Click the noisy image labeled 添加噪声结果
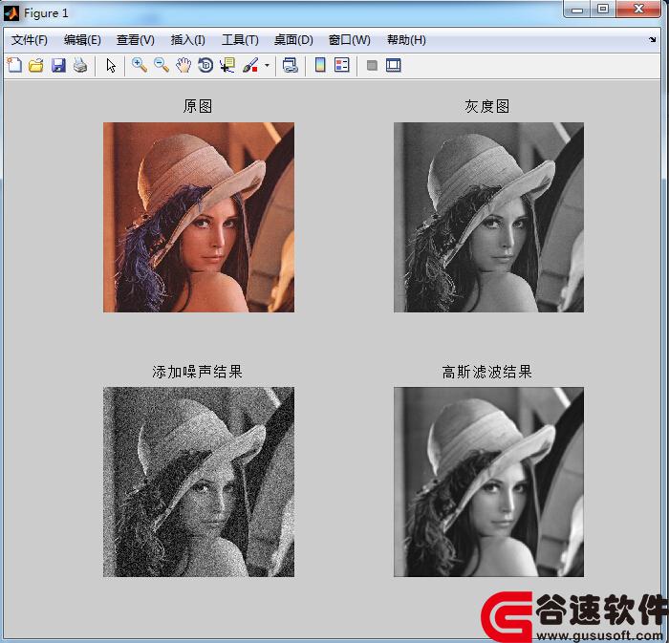Viewport: 669px width, 643px height. pyautogui.click(x=199, y=482)
